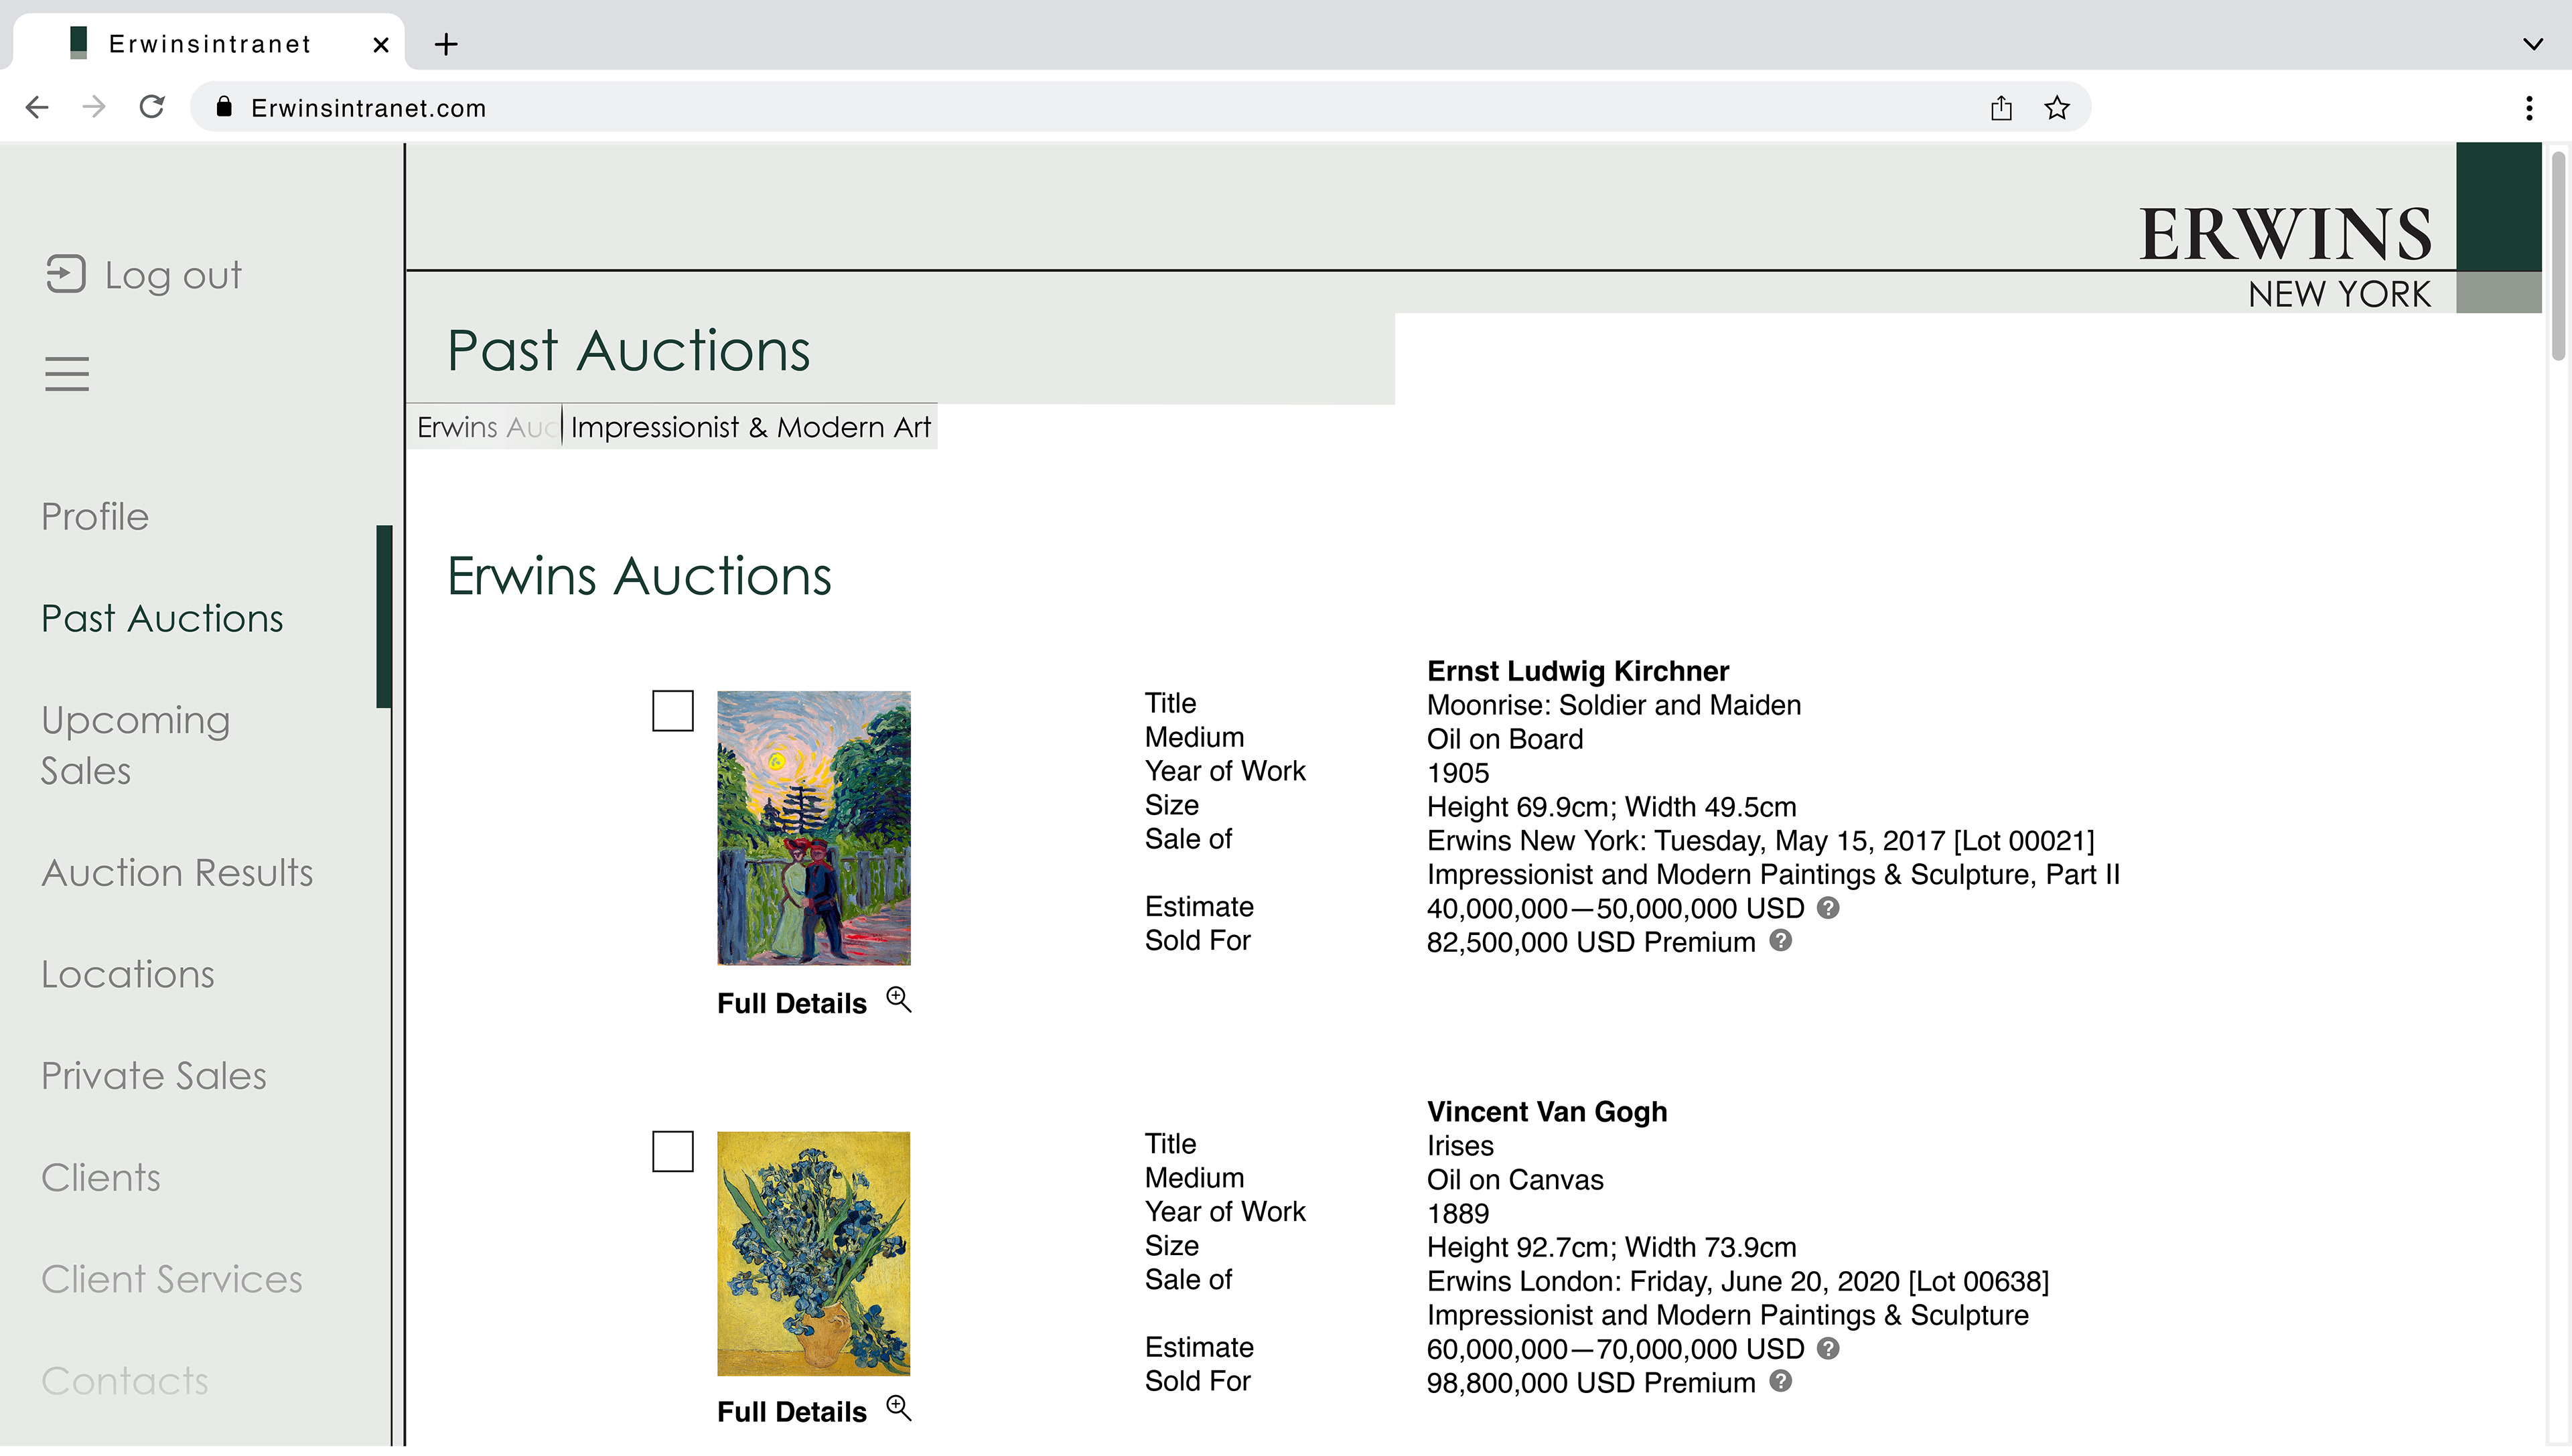Click help icon next to 82,500,000 USD Premium
The height and width of the screenshot is (1456, 2572).
1780,941
